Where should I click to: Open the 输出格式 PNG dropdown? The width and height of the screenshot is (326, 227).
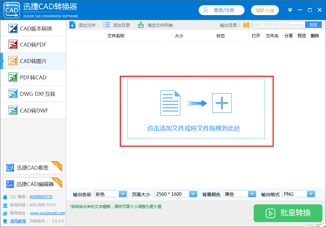click(311, 194)
